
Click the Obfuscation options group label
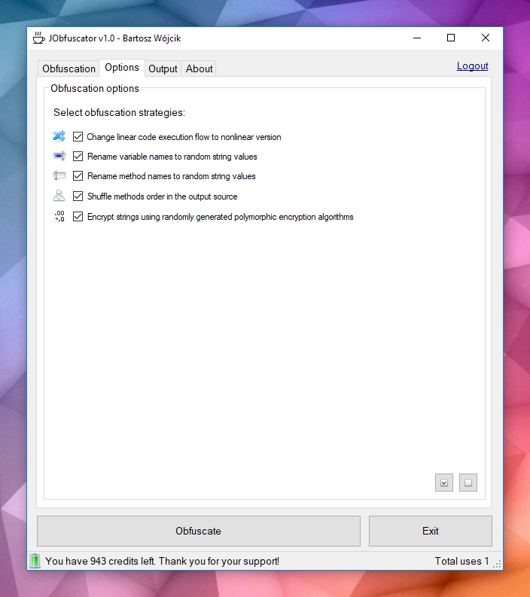pos(95,88)
